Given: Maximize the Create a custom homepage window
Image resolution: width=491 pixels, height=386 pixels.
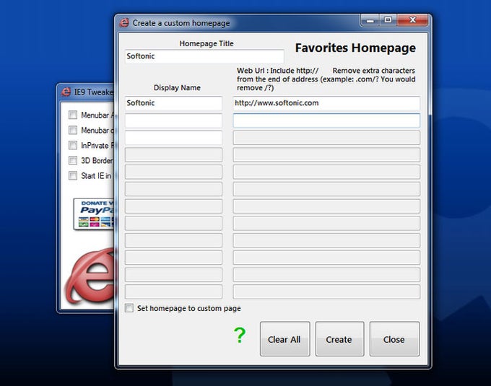Looking at the screenshot, I should 388,20.
